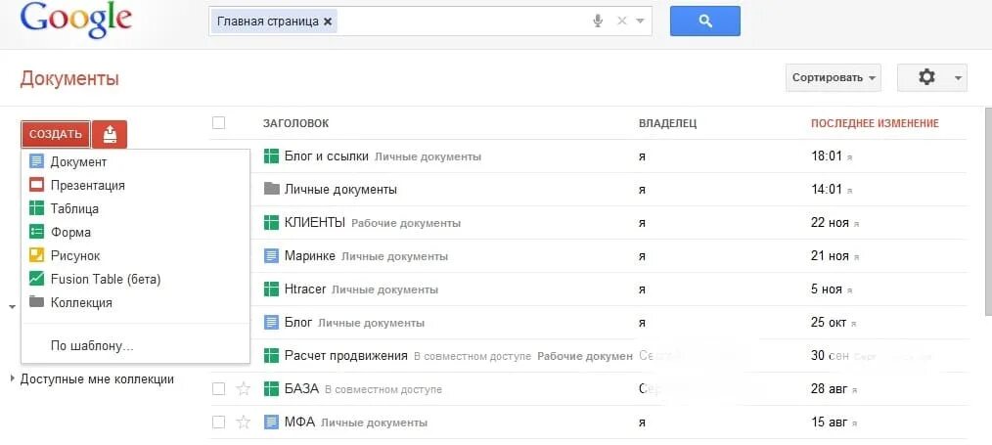Open the КЛИЕНТЫ spreadsheet link
Screen dimensions: 992x445
pos(315,222)
